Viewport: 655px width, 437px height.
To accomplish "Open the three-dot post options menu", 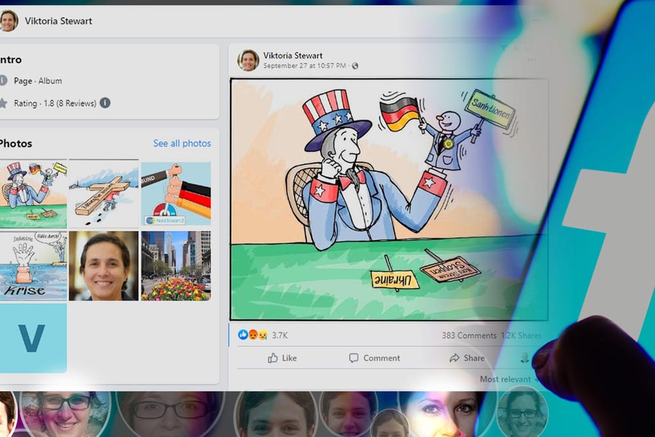I will point(531,60).
